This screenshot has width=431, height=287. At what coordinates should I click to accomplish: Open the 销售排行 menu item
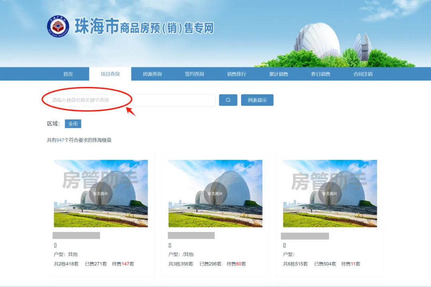pos(236,74)
